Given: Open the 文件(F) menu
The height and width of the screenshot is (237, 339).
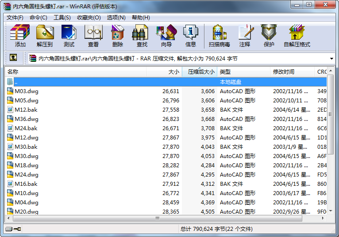Looking at the screenshot, I should click(x=15, y=18).
